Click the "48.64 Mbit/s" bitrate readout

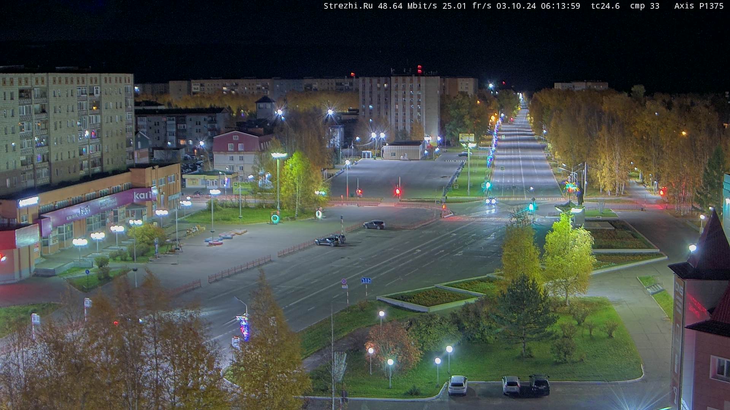408,6
